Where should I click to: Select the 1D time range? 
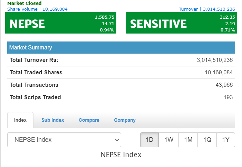coord(149,140)
